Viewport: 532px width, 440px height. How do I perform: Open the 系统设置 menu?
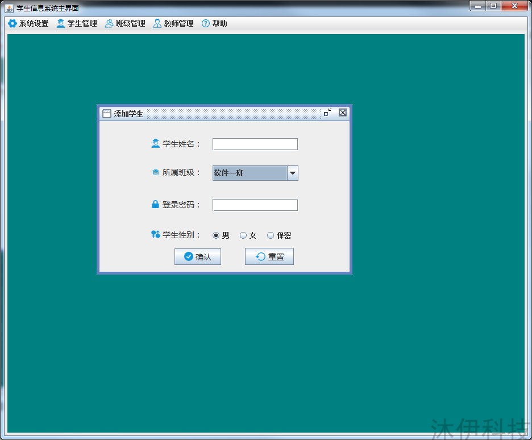pos(28,23)
